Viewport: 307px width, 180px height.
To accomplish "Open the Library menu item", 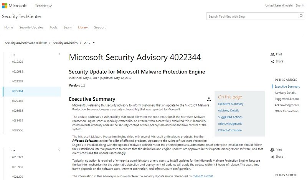I will click(83, 27).
